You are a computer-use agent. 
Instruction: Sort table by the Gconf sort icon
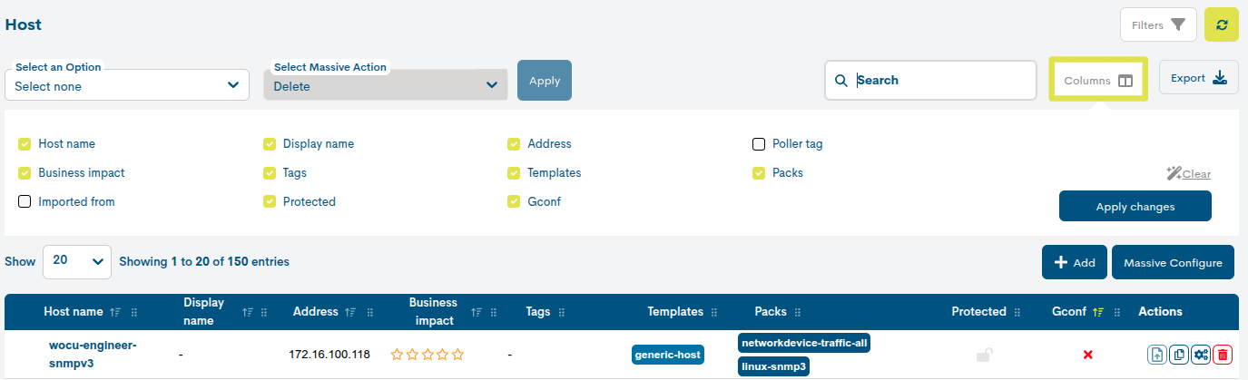(1098, 312)
